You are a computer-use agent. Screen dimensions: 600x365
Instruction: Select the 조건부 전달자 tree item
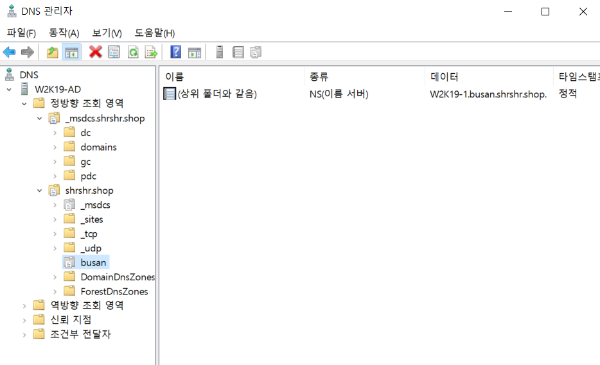[80, 334]
